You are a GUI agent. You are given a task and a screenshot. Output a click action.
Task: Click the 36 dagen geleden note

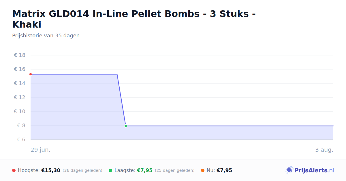click(x=82, y=170)
